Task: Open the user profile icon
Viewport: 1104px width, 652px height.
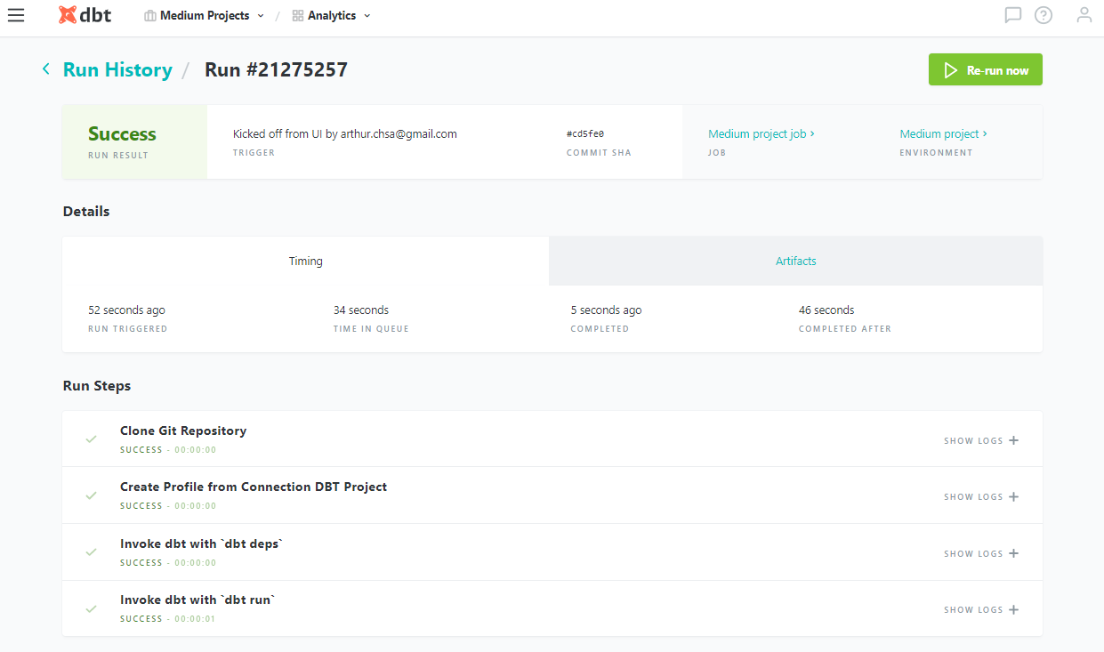Action: coord(1084,15)
